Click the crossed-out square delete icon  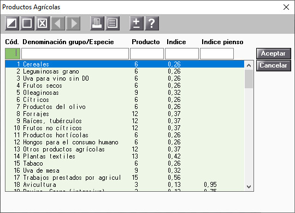(43, 23)
